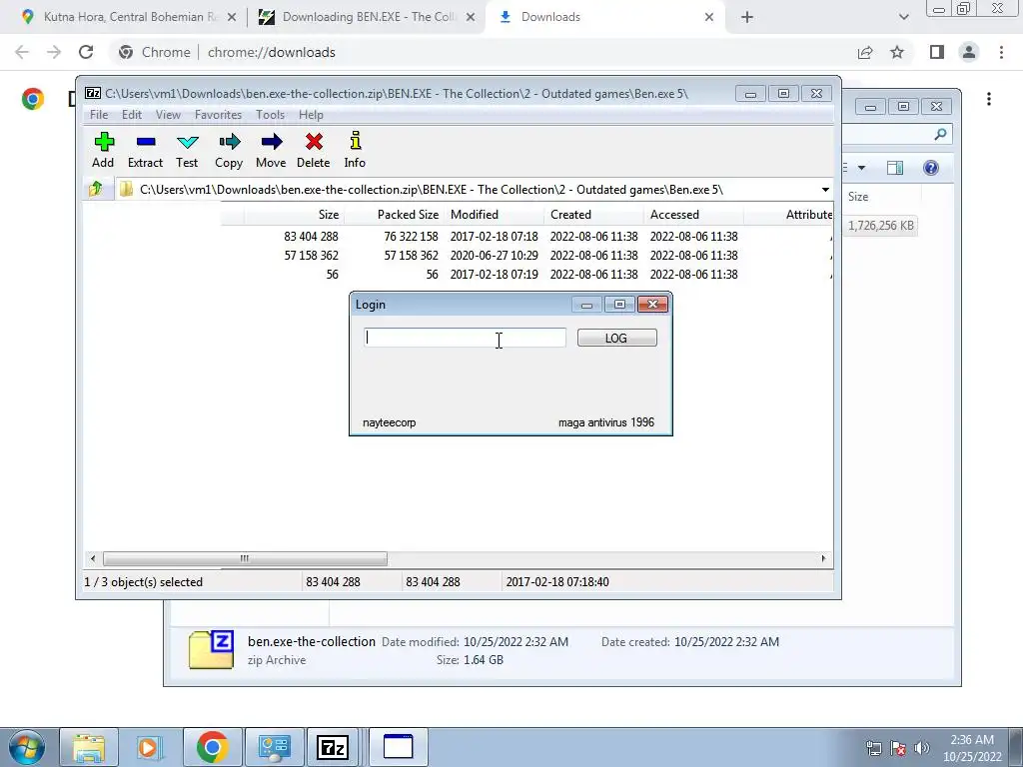Viewport: 1023px width, 767px height.
Task: Open the Edit menu in 7-Zip
Action: click(x=132, y=115)
